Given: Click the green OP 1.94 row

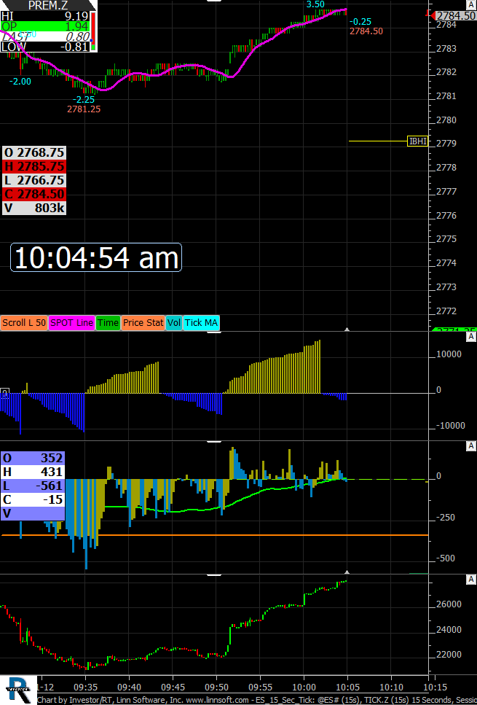Looking at the screenshot, I should 45,26.
